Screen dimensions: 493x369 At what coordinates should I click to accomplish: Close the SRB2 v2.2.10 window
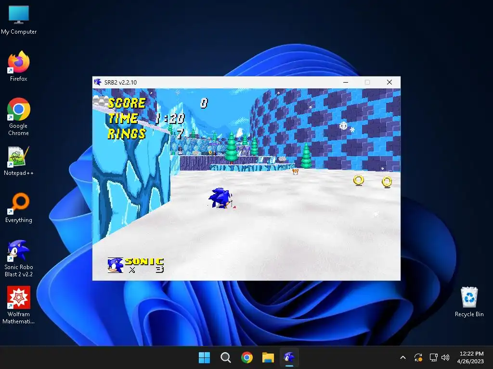(389, 82)
